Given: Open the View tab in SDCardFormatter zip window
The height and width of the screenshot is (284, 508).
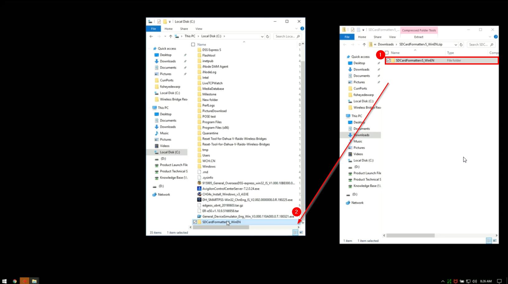Looking at the screenshot, I should pyautogui.click(x=393, y=37).
